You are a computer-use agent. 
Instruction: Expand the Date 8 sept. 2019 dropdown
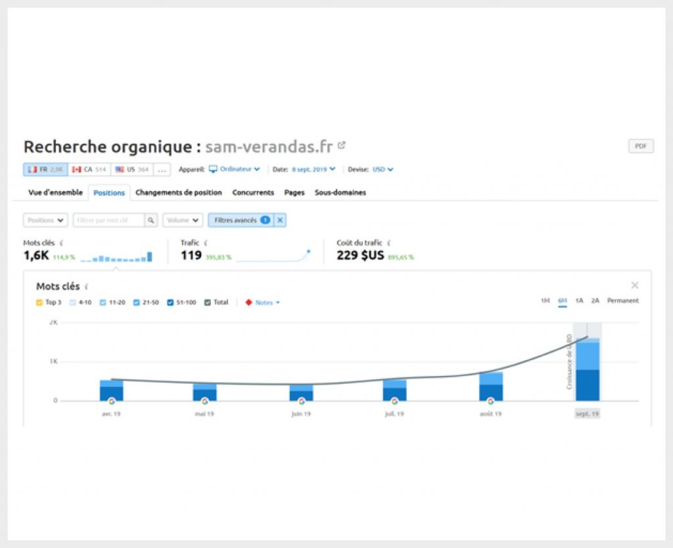(x=313, y=170)
